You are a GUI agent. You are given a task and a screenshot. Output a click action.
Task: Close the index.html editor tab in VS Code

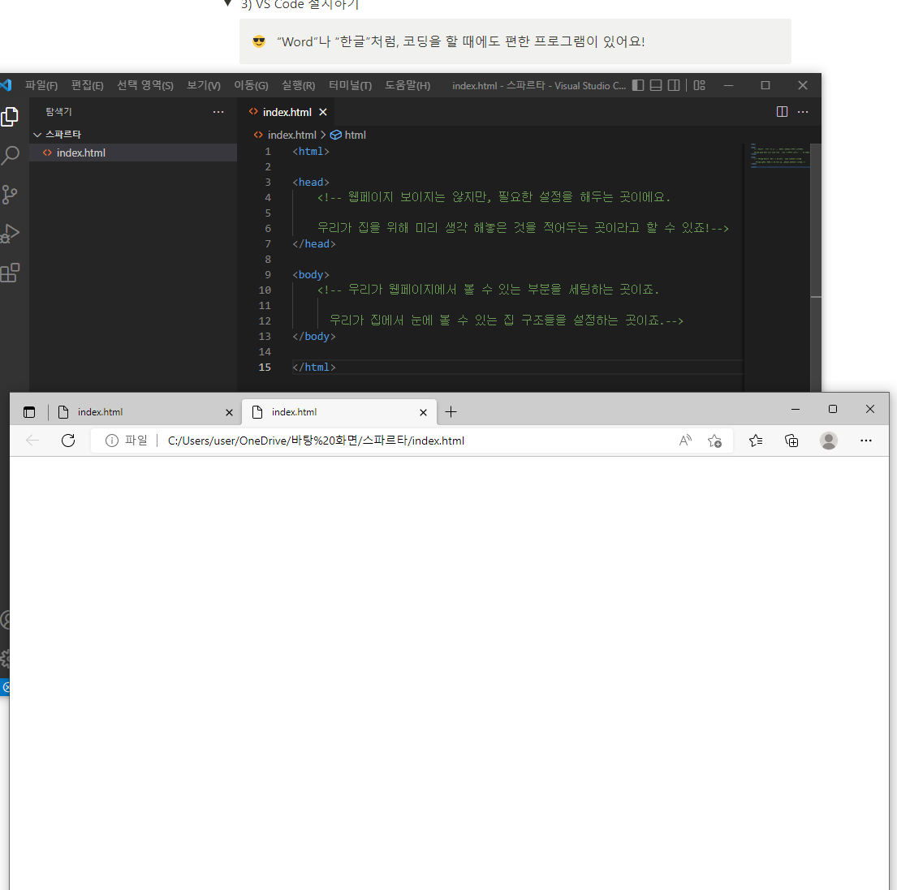coord(322,112)
